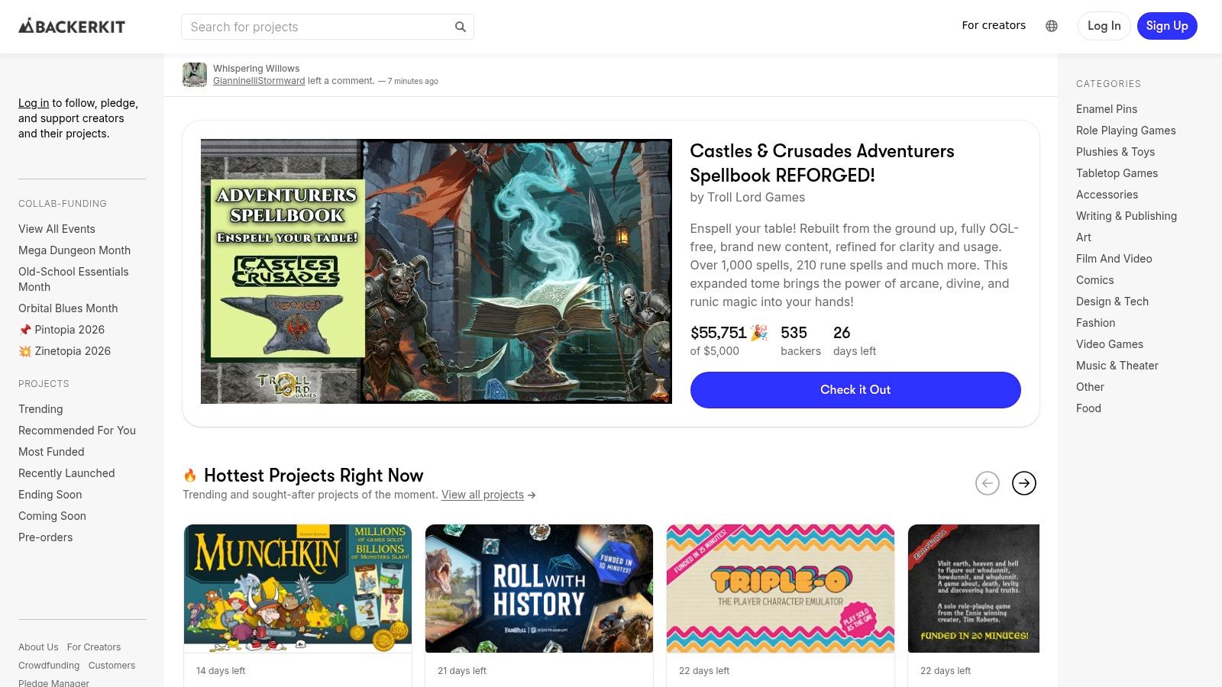The width and height of the screenshot is (1222, 687).
Task: Open the Munchkin project thumbnail
Action: pos(298,589)
